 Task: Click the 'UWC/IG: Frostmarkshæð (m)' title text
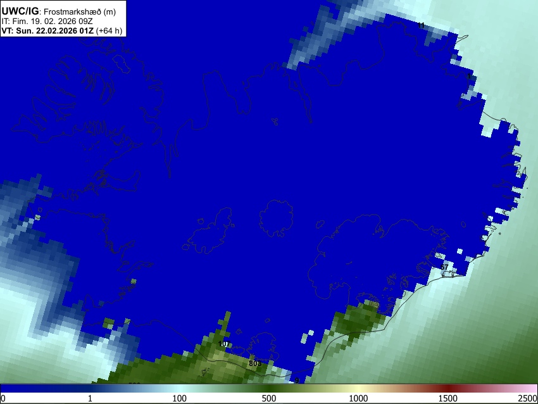pos(59,11)
